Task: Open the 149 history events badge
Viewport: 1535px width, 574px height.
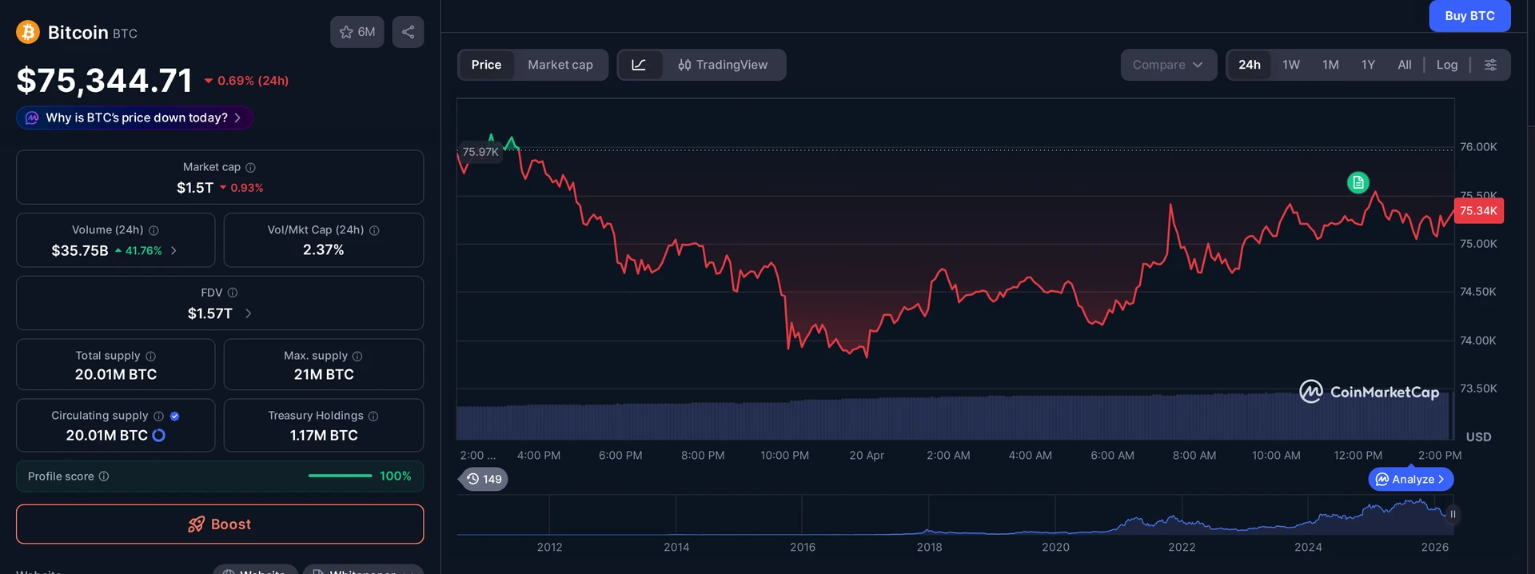Action: (x=484, y=479)
